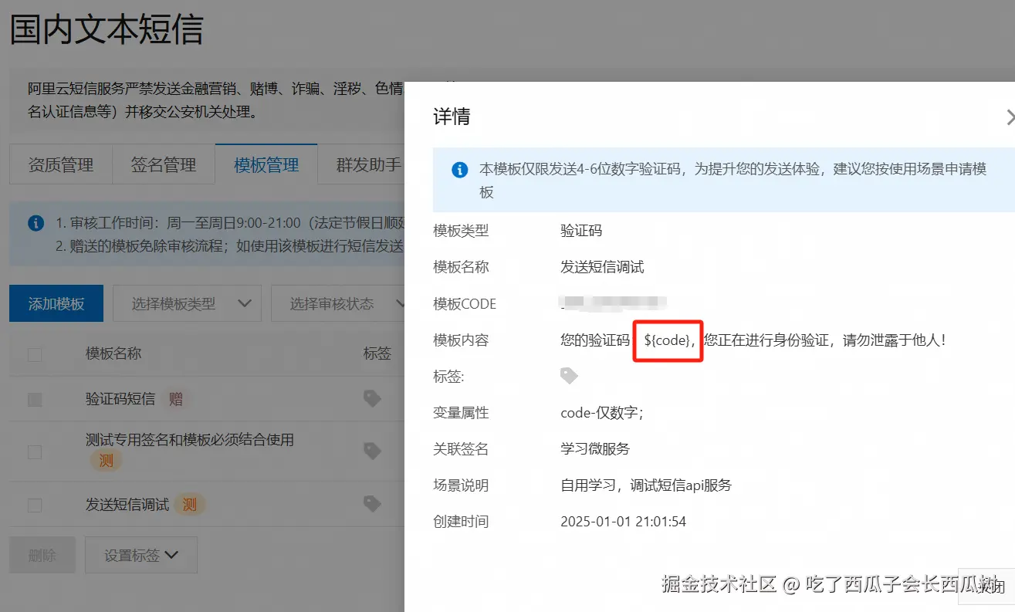Image resolution: width=1015 pixels, height=612 pixels.
Task: Click the 测 badge under 测试专用签名和模板必须结合使用
Action: 106,461
